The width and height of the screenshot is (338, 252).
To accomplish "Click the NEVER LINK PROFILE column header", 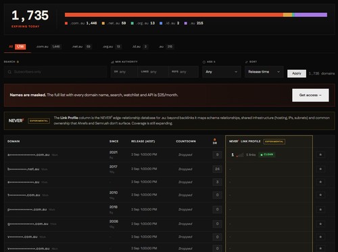I will click(245, 142).
